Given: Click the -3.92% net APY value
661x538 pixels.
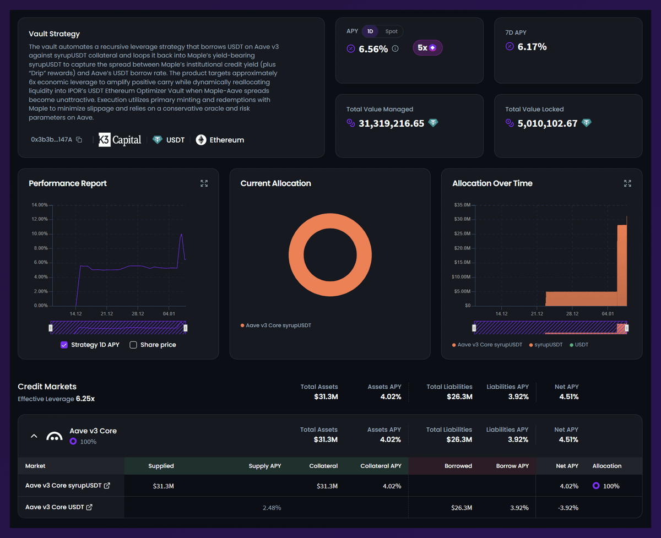Looking at the screenshot, I should 567,508.
